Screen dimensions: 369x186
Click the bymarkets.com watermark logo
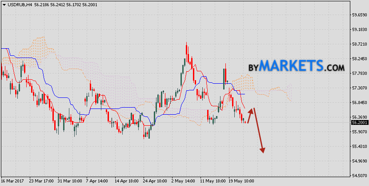(296, 66)
